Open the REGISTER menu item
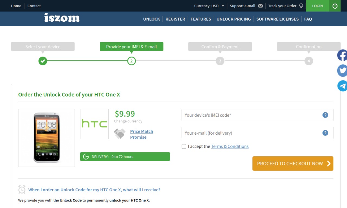This screenshot has height=208, width=347. coord(175,19)
